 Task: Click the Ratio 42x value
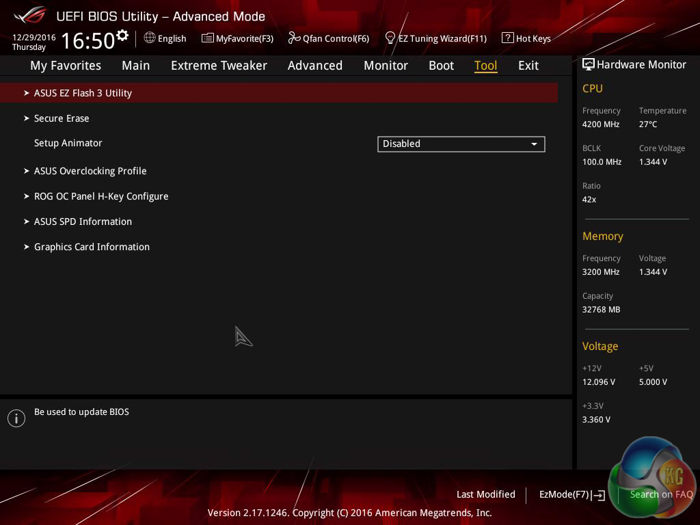tap(589, 200)
